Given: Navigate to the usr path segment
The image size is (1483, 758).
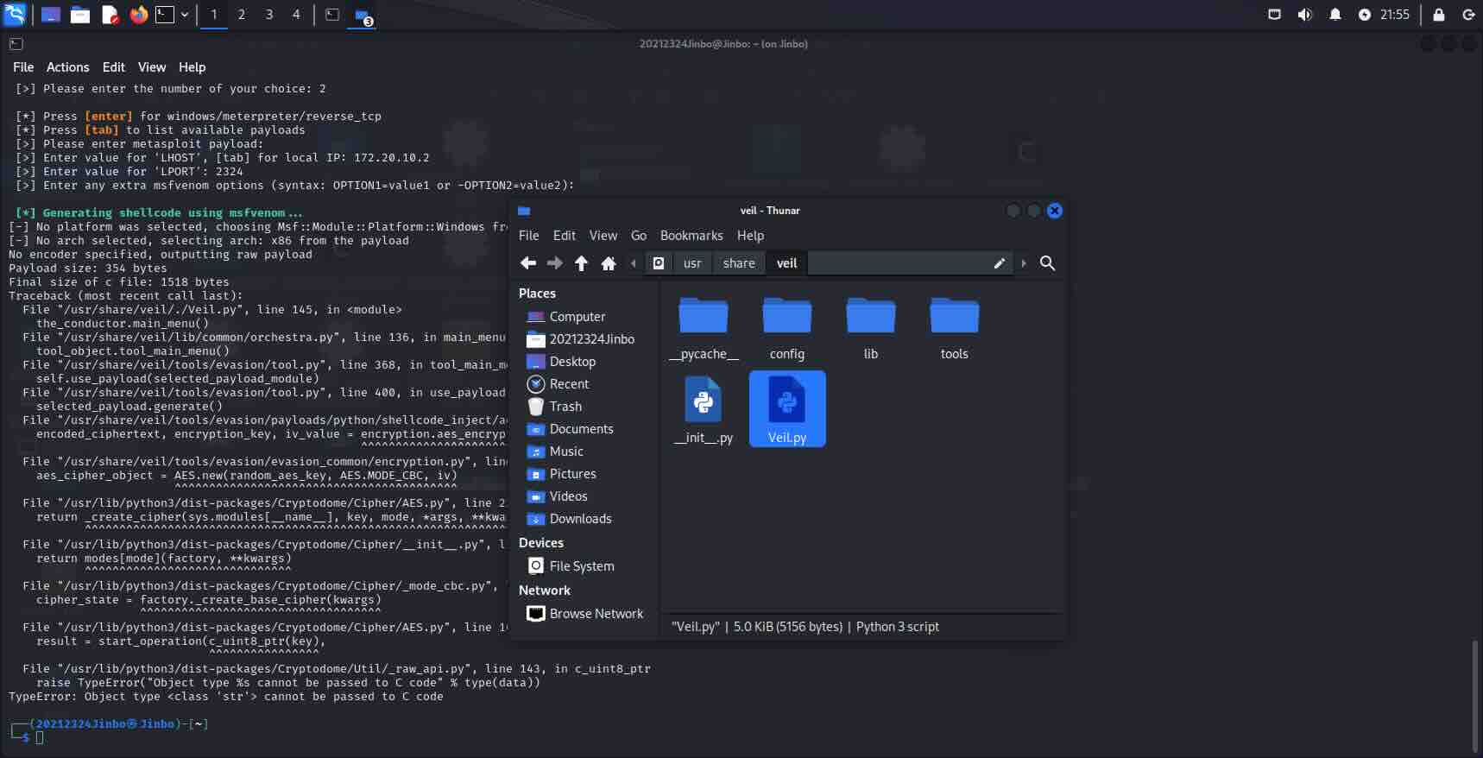Looking at the screenshot, I should click(692, 263).
